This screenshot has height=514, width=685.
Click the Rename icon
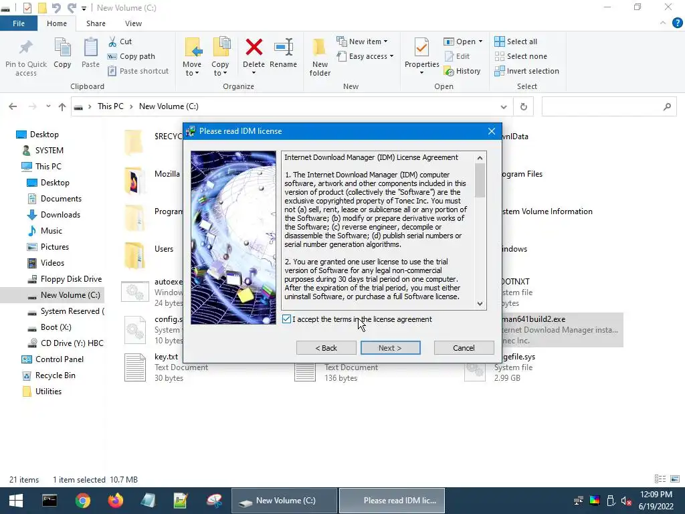[284, 48]
